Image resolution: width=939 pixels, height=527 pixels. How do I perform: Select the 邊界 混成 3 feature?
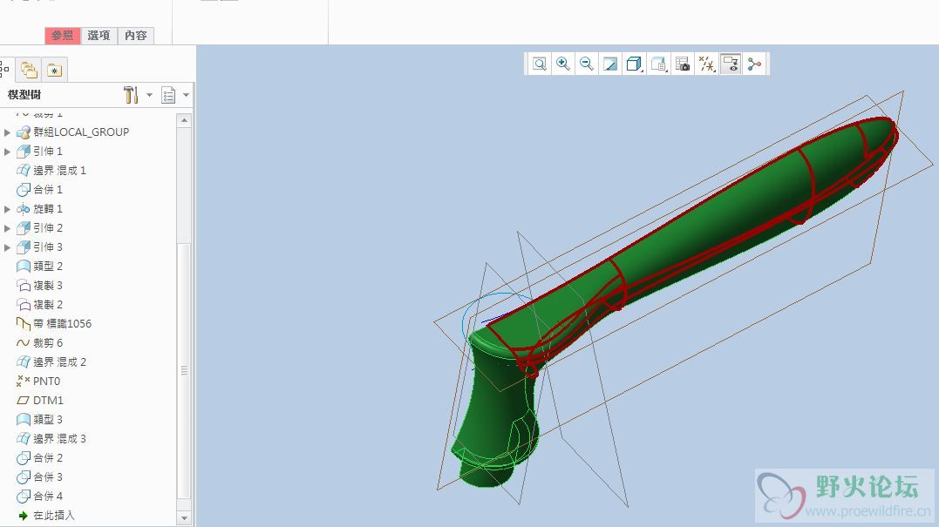click(x=59, y=438)
